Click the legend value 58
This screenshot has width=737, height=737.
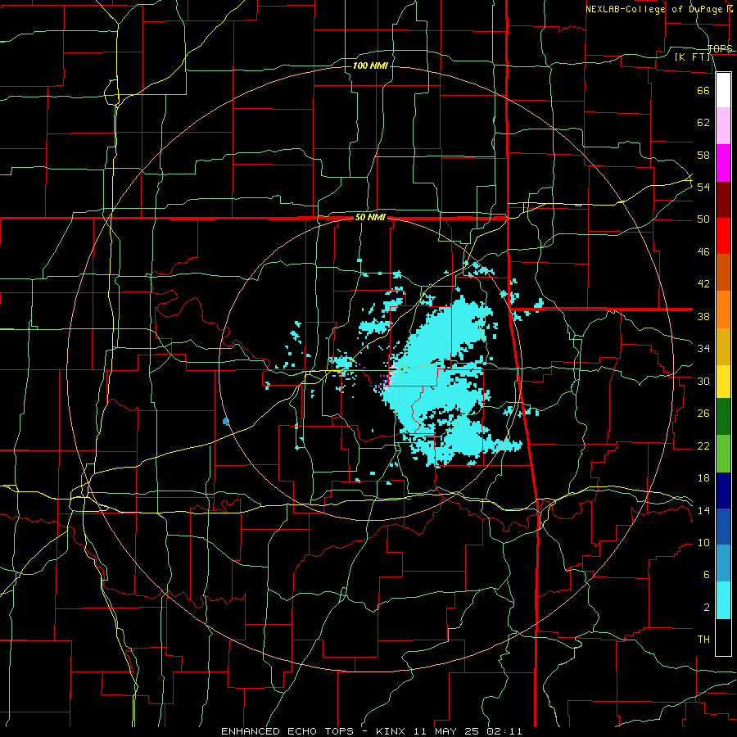point(703,155)
